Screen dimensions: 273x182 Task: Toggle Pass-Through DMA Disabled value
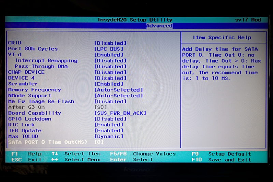[x=110, y=66]
